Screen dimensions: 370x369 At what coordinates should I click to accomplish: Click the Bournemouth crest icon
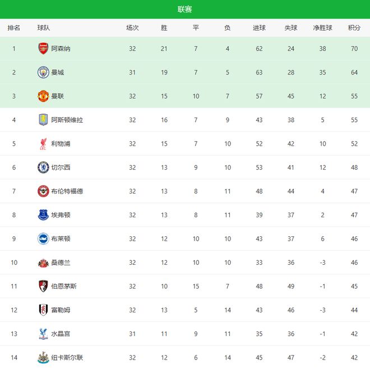tap(43, 286)
